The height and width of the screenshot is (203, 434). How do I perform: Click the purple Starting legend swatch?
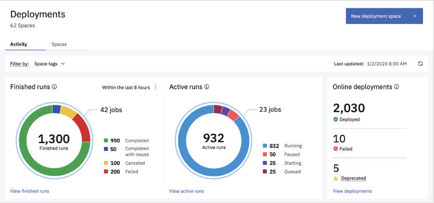264,163
